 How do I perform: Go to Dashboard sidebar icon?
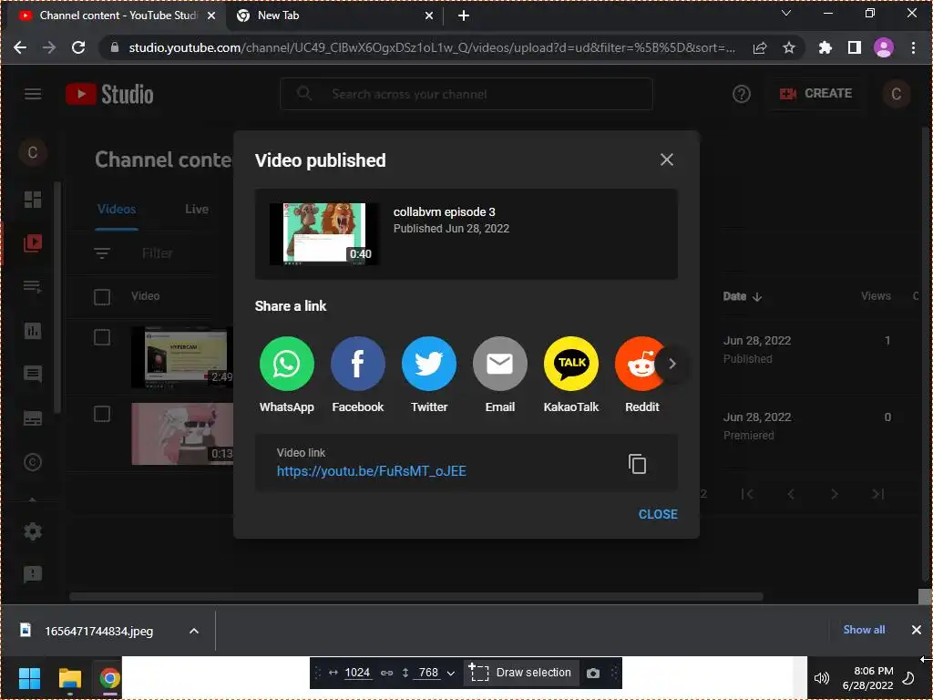pos(33,200)
